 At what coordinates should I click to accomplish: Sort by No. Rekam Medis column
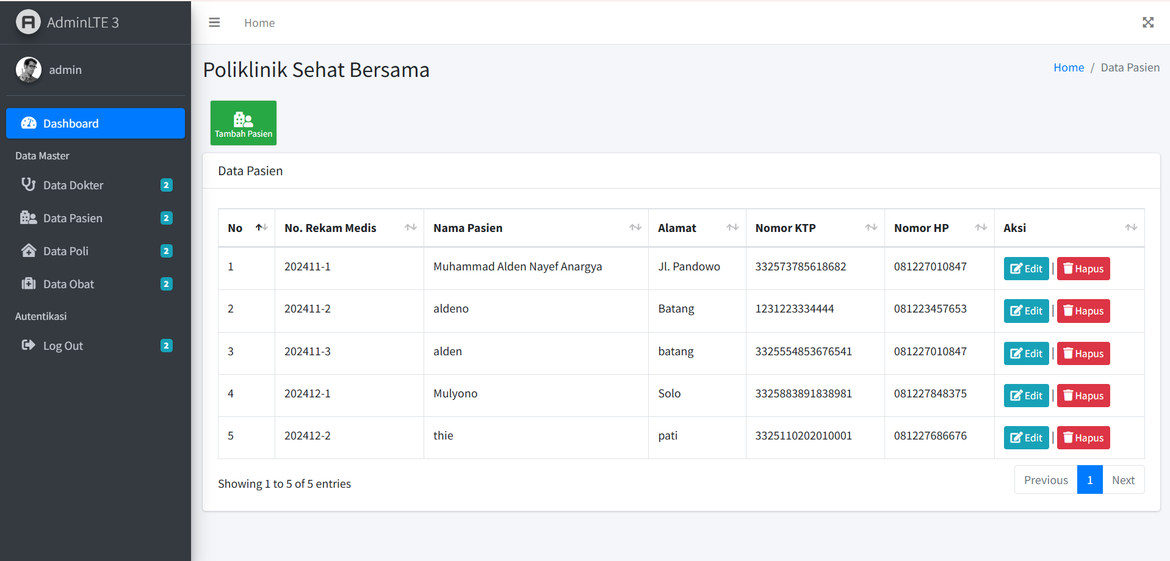(348, 228)
